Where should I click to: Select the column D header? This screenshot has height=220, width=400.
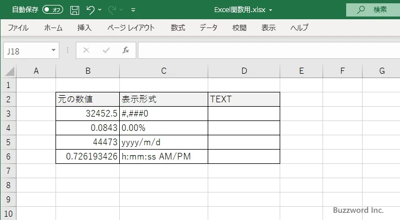coord(244,70)
